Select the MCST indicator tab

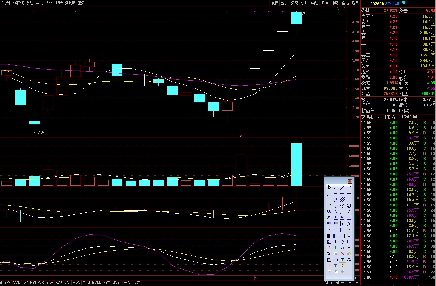pos(117,283)
